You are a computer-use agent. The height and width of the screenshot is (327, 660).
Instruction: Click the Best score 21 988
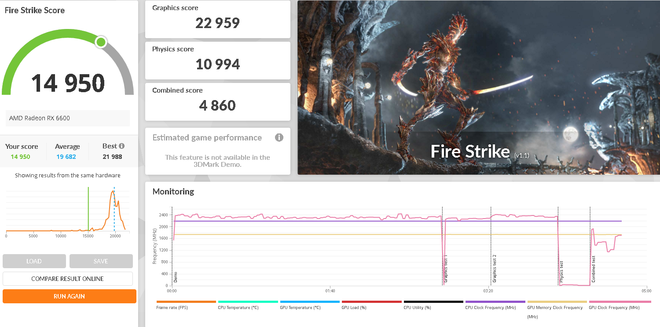coord(112,157)
